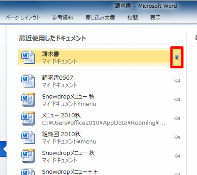Click the icon of Snowdropメニュー＋＋
Image resolution: width=197 pixels, height=175 pixels.
(x=28, y=172)
